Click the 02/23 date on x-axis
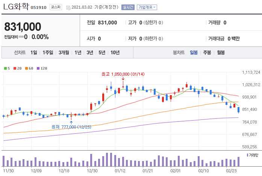This screenshot has height=176, width=262. click(x=232, y=171)
